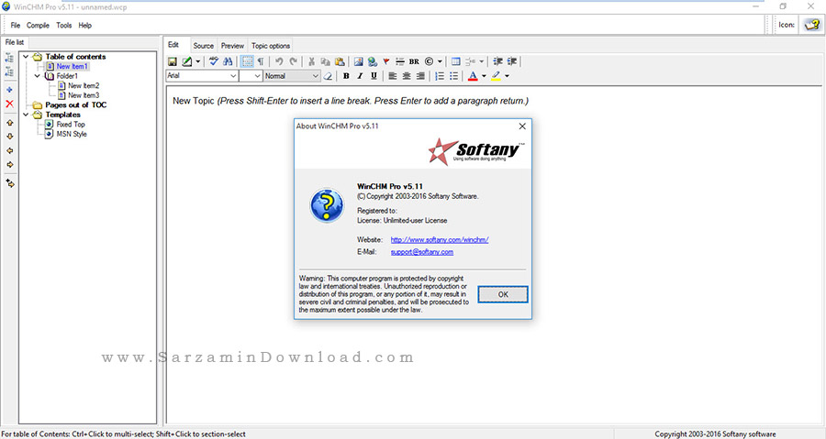The height and width of the screenshot is (439, 826).
Task: Open font color dropdown arrow
Action: tap(484, 76)
